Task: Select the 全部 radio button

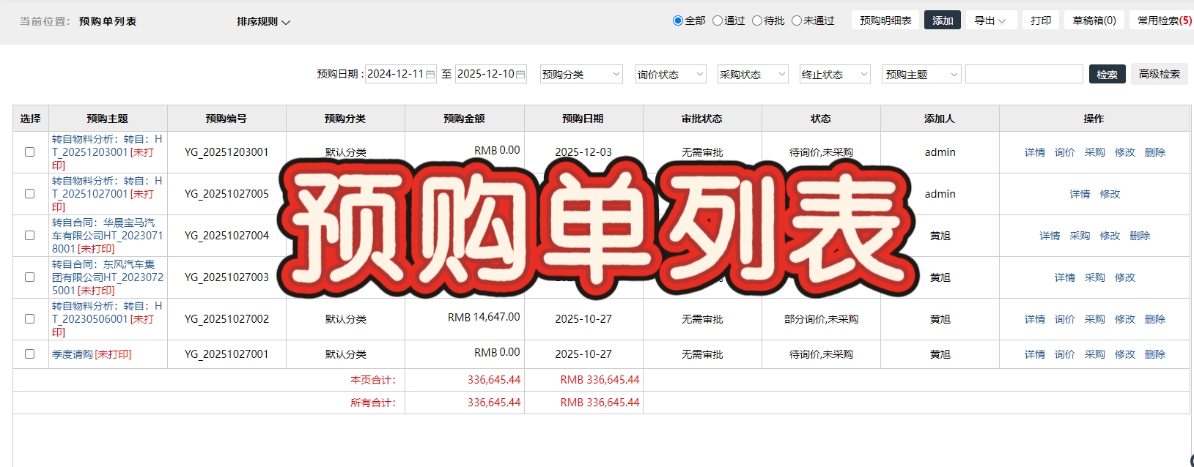Action: (x=678, y=20)
